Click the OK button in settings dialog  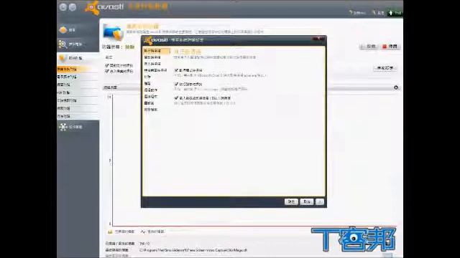point(291,202)
